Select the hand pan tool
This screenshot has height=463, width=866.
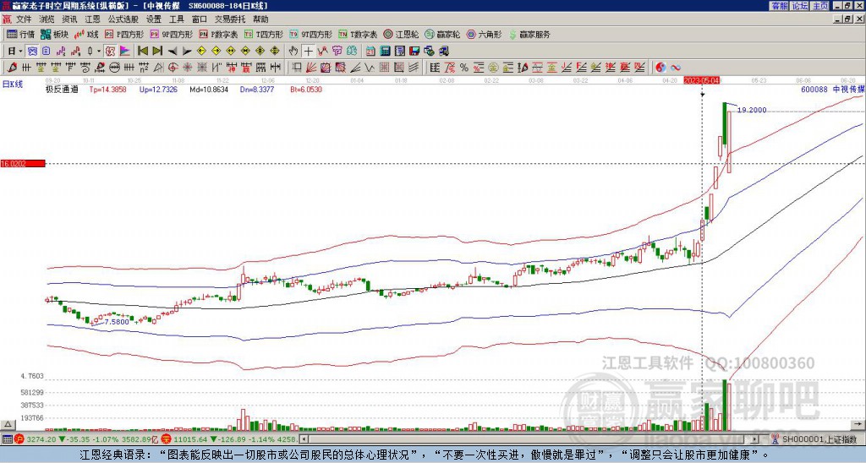pyautogui.click(x=293, y=51)
